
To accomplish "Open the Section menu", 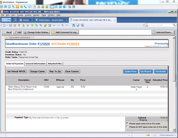I will (36, 15).
